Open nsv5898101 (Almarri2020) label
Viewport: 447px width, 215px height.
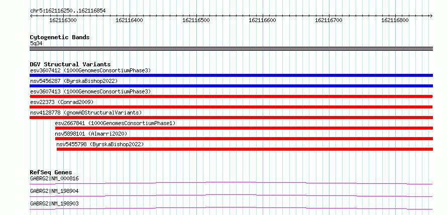pyautogui.click(x=91, y=134)
